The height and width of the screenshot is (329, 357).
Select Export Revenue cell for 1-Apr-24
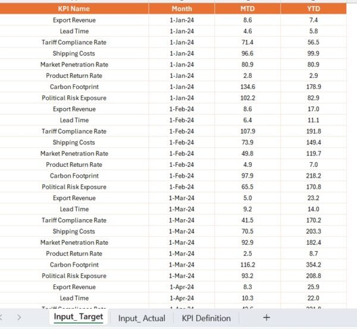[x=74, y=287]
